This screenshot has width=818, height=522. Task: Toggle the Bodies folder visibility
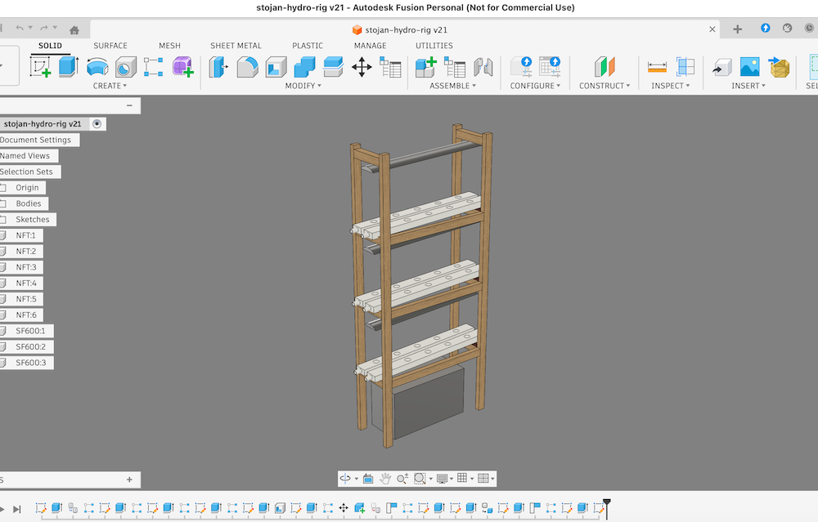[x=3, y=203]
